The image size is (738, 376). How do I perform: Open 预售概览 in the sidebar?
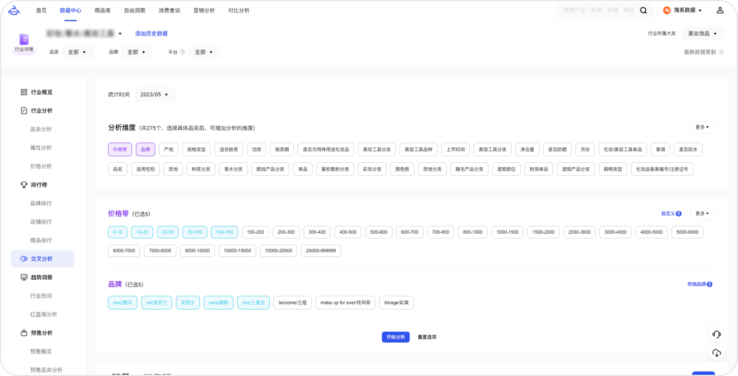pos(41,351)
